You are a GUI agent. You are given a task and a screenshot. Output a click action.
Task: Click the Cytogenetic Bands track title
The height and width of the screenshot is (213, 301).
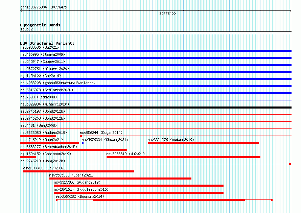(40, 25)
